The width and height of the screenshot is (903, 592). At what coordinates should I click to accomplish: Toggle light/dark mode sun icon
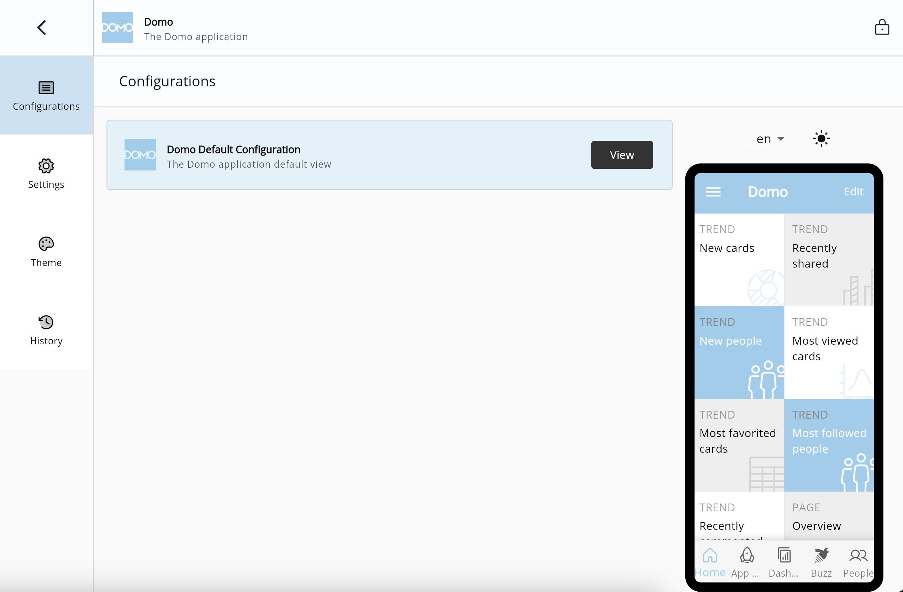click(821, 139)
